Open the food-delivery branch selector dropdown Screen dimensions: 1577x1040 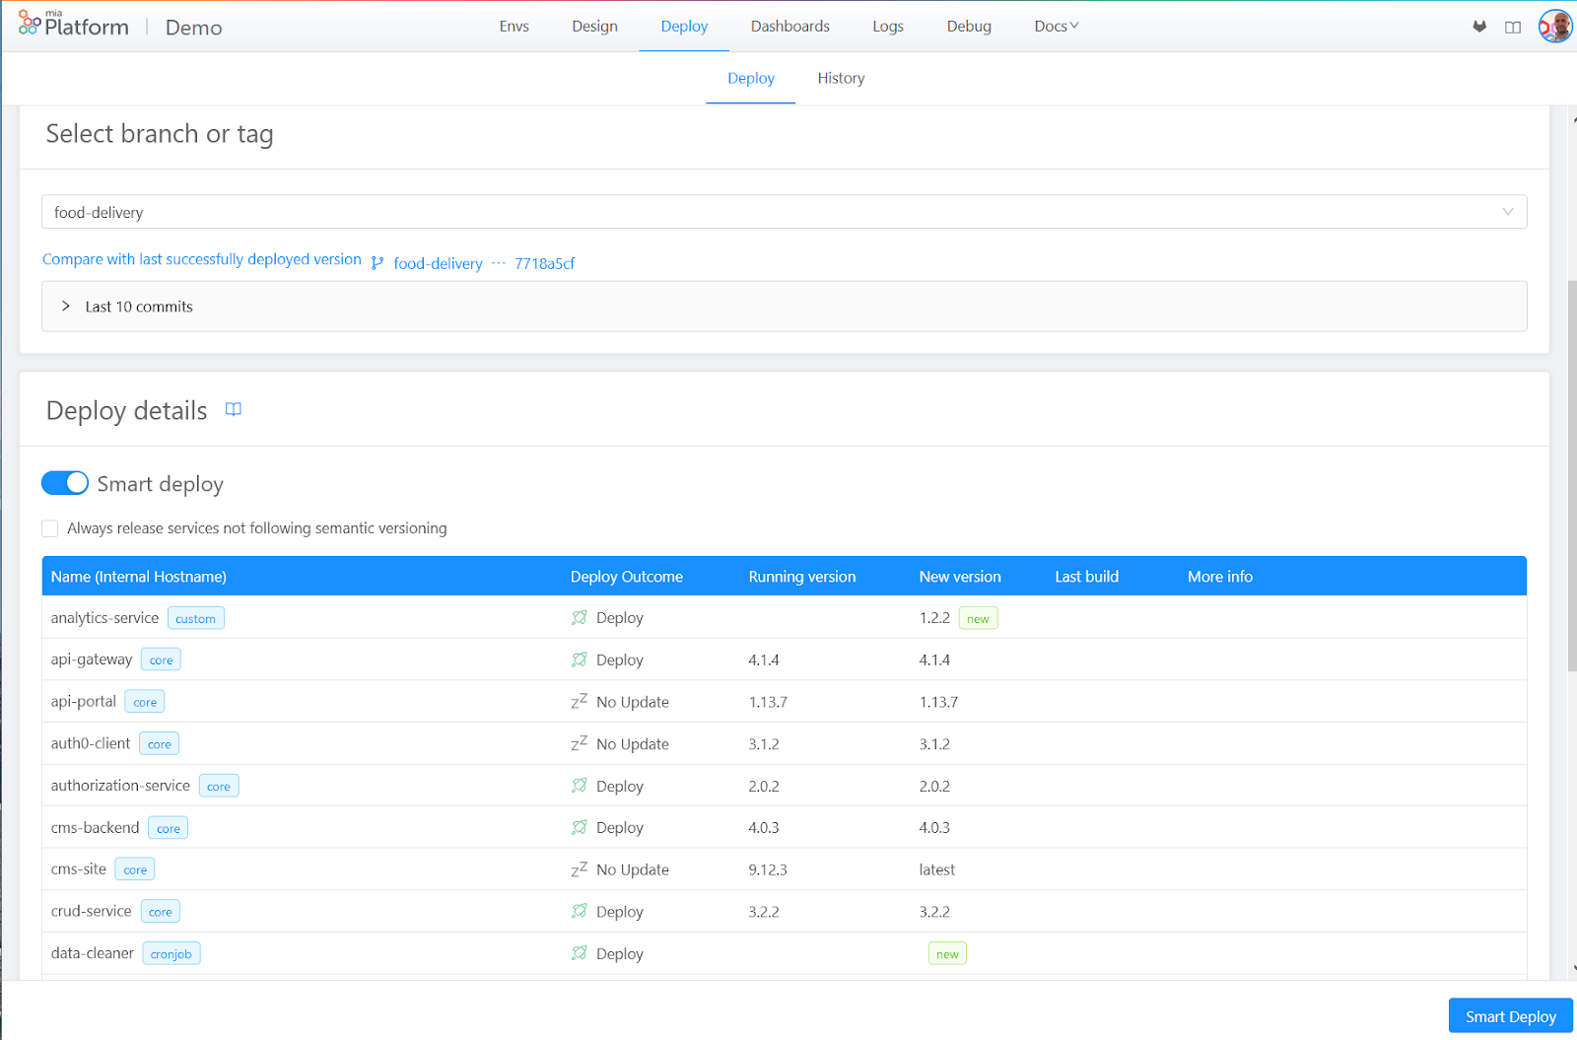(x=1508, y=211)
